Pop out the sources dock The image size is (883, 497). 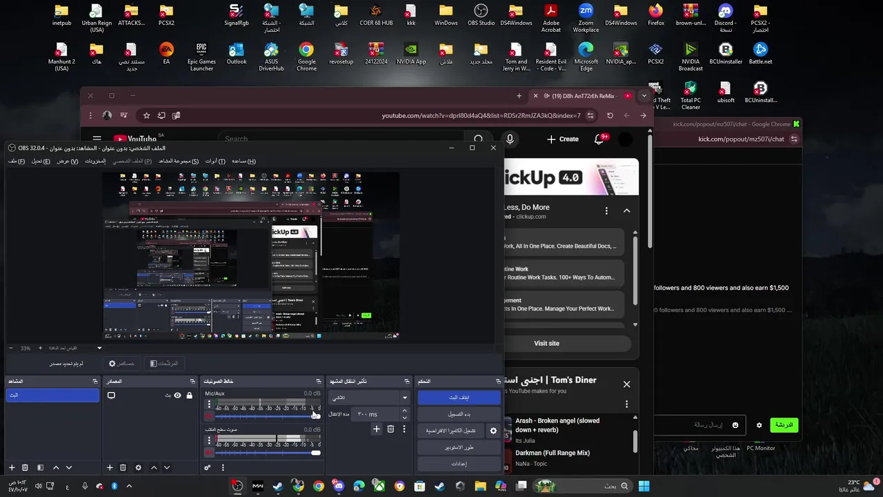[192, 381]
